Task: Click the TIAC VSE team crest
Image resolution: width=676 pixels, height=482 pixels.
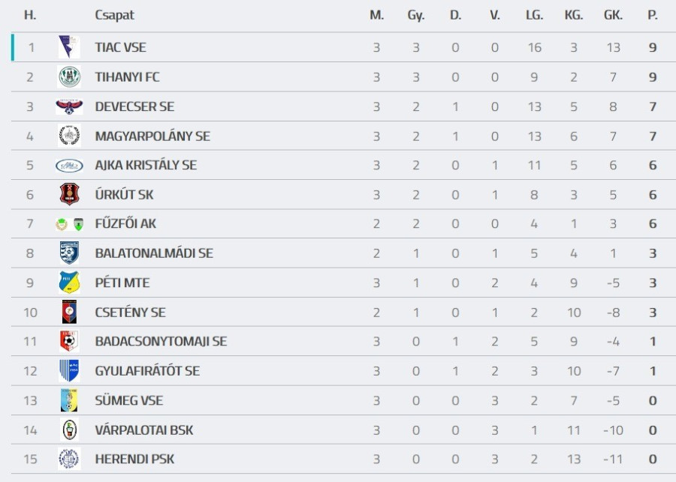Action: pos(69,47)
